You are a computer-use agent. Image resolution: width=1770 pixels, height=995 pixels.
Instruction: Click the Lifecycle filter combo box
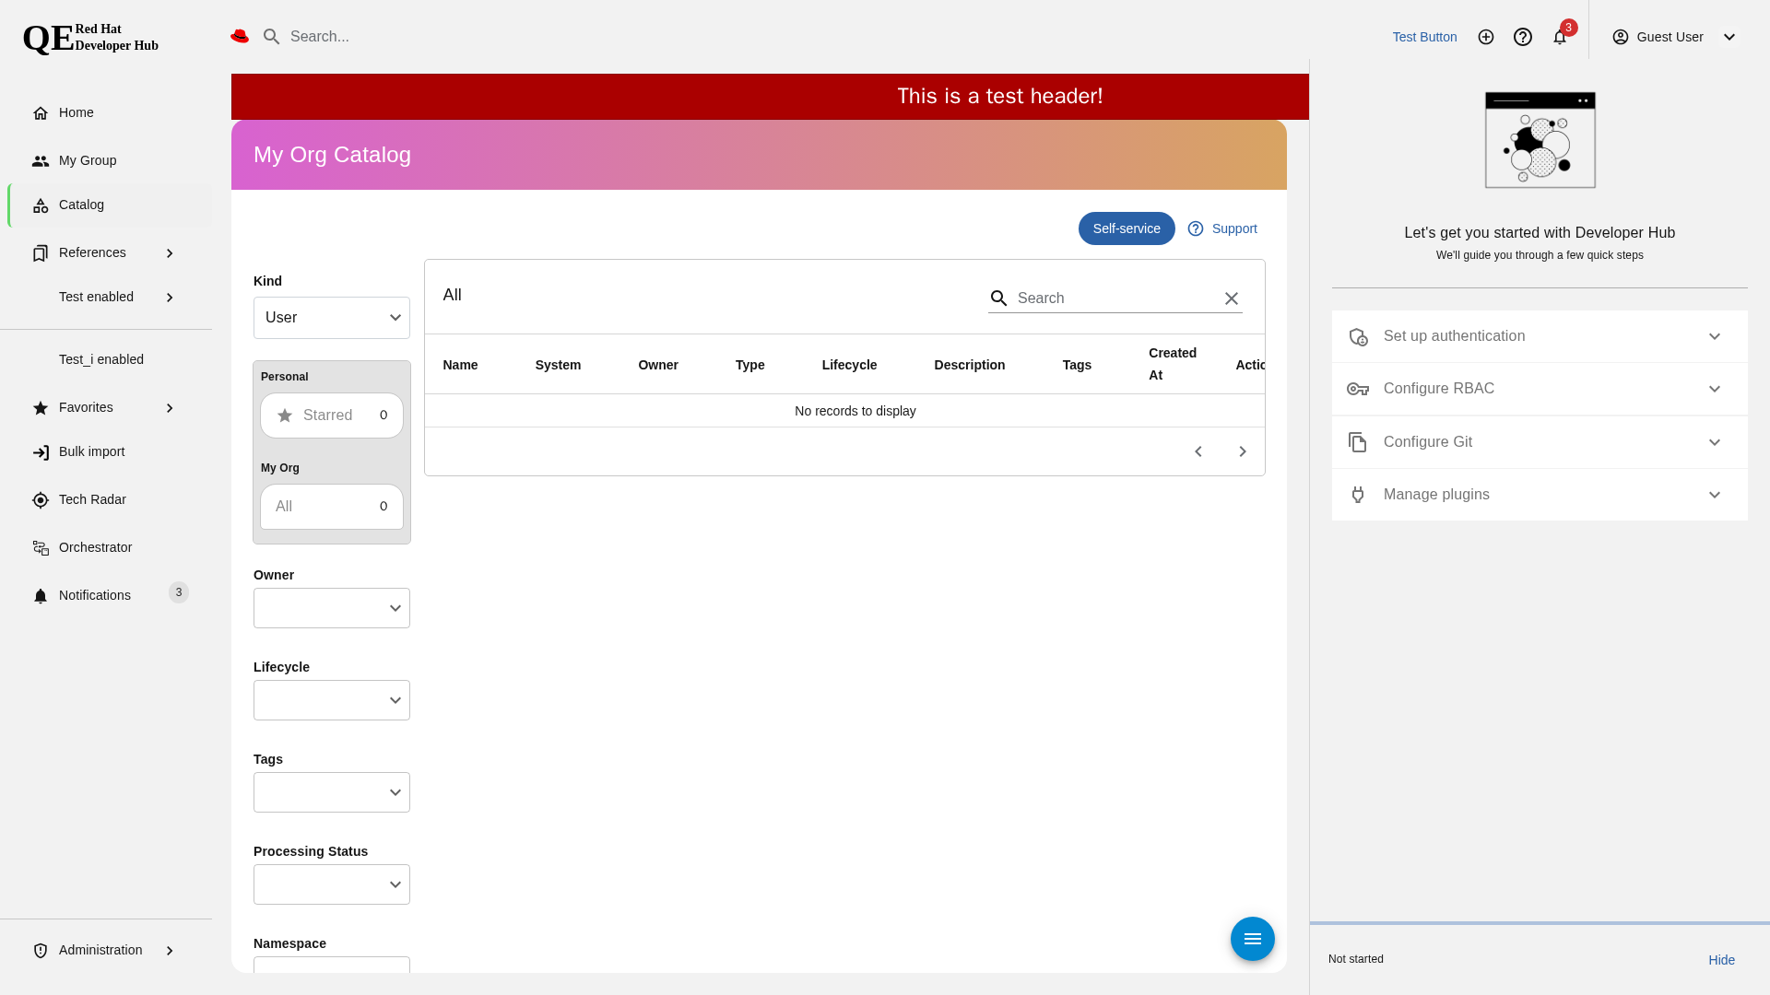click(331, 700)
